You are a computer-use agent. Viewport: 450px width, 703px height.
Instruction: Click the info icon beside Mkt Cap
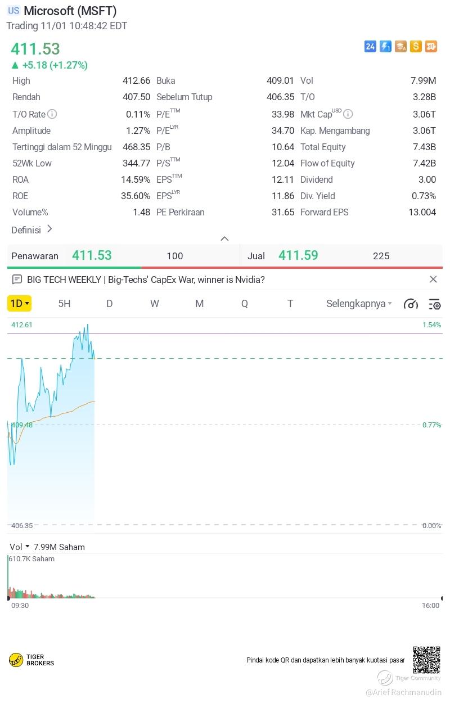pos(348,114)
